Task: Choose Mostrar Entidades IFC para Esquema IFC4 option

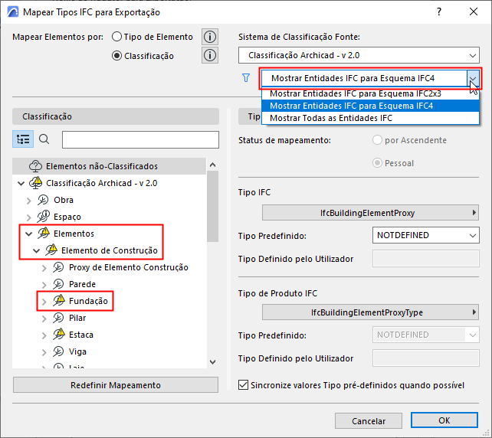Action: pos(370,106)
